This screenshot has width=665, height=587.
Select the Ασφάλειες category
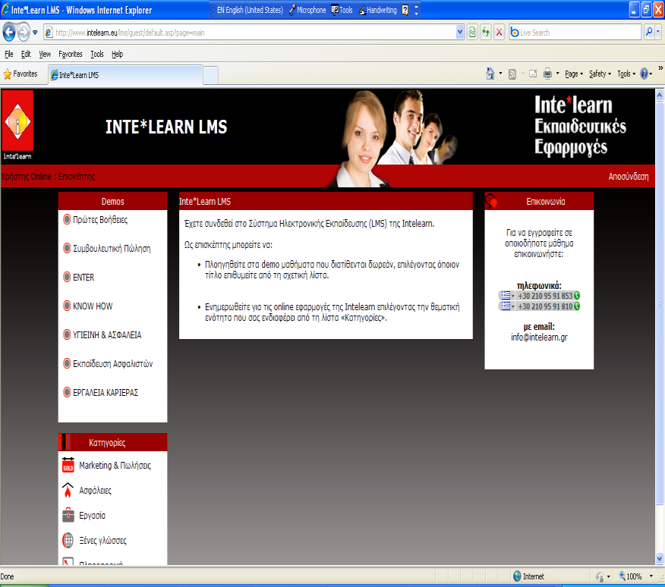(95, 491)
